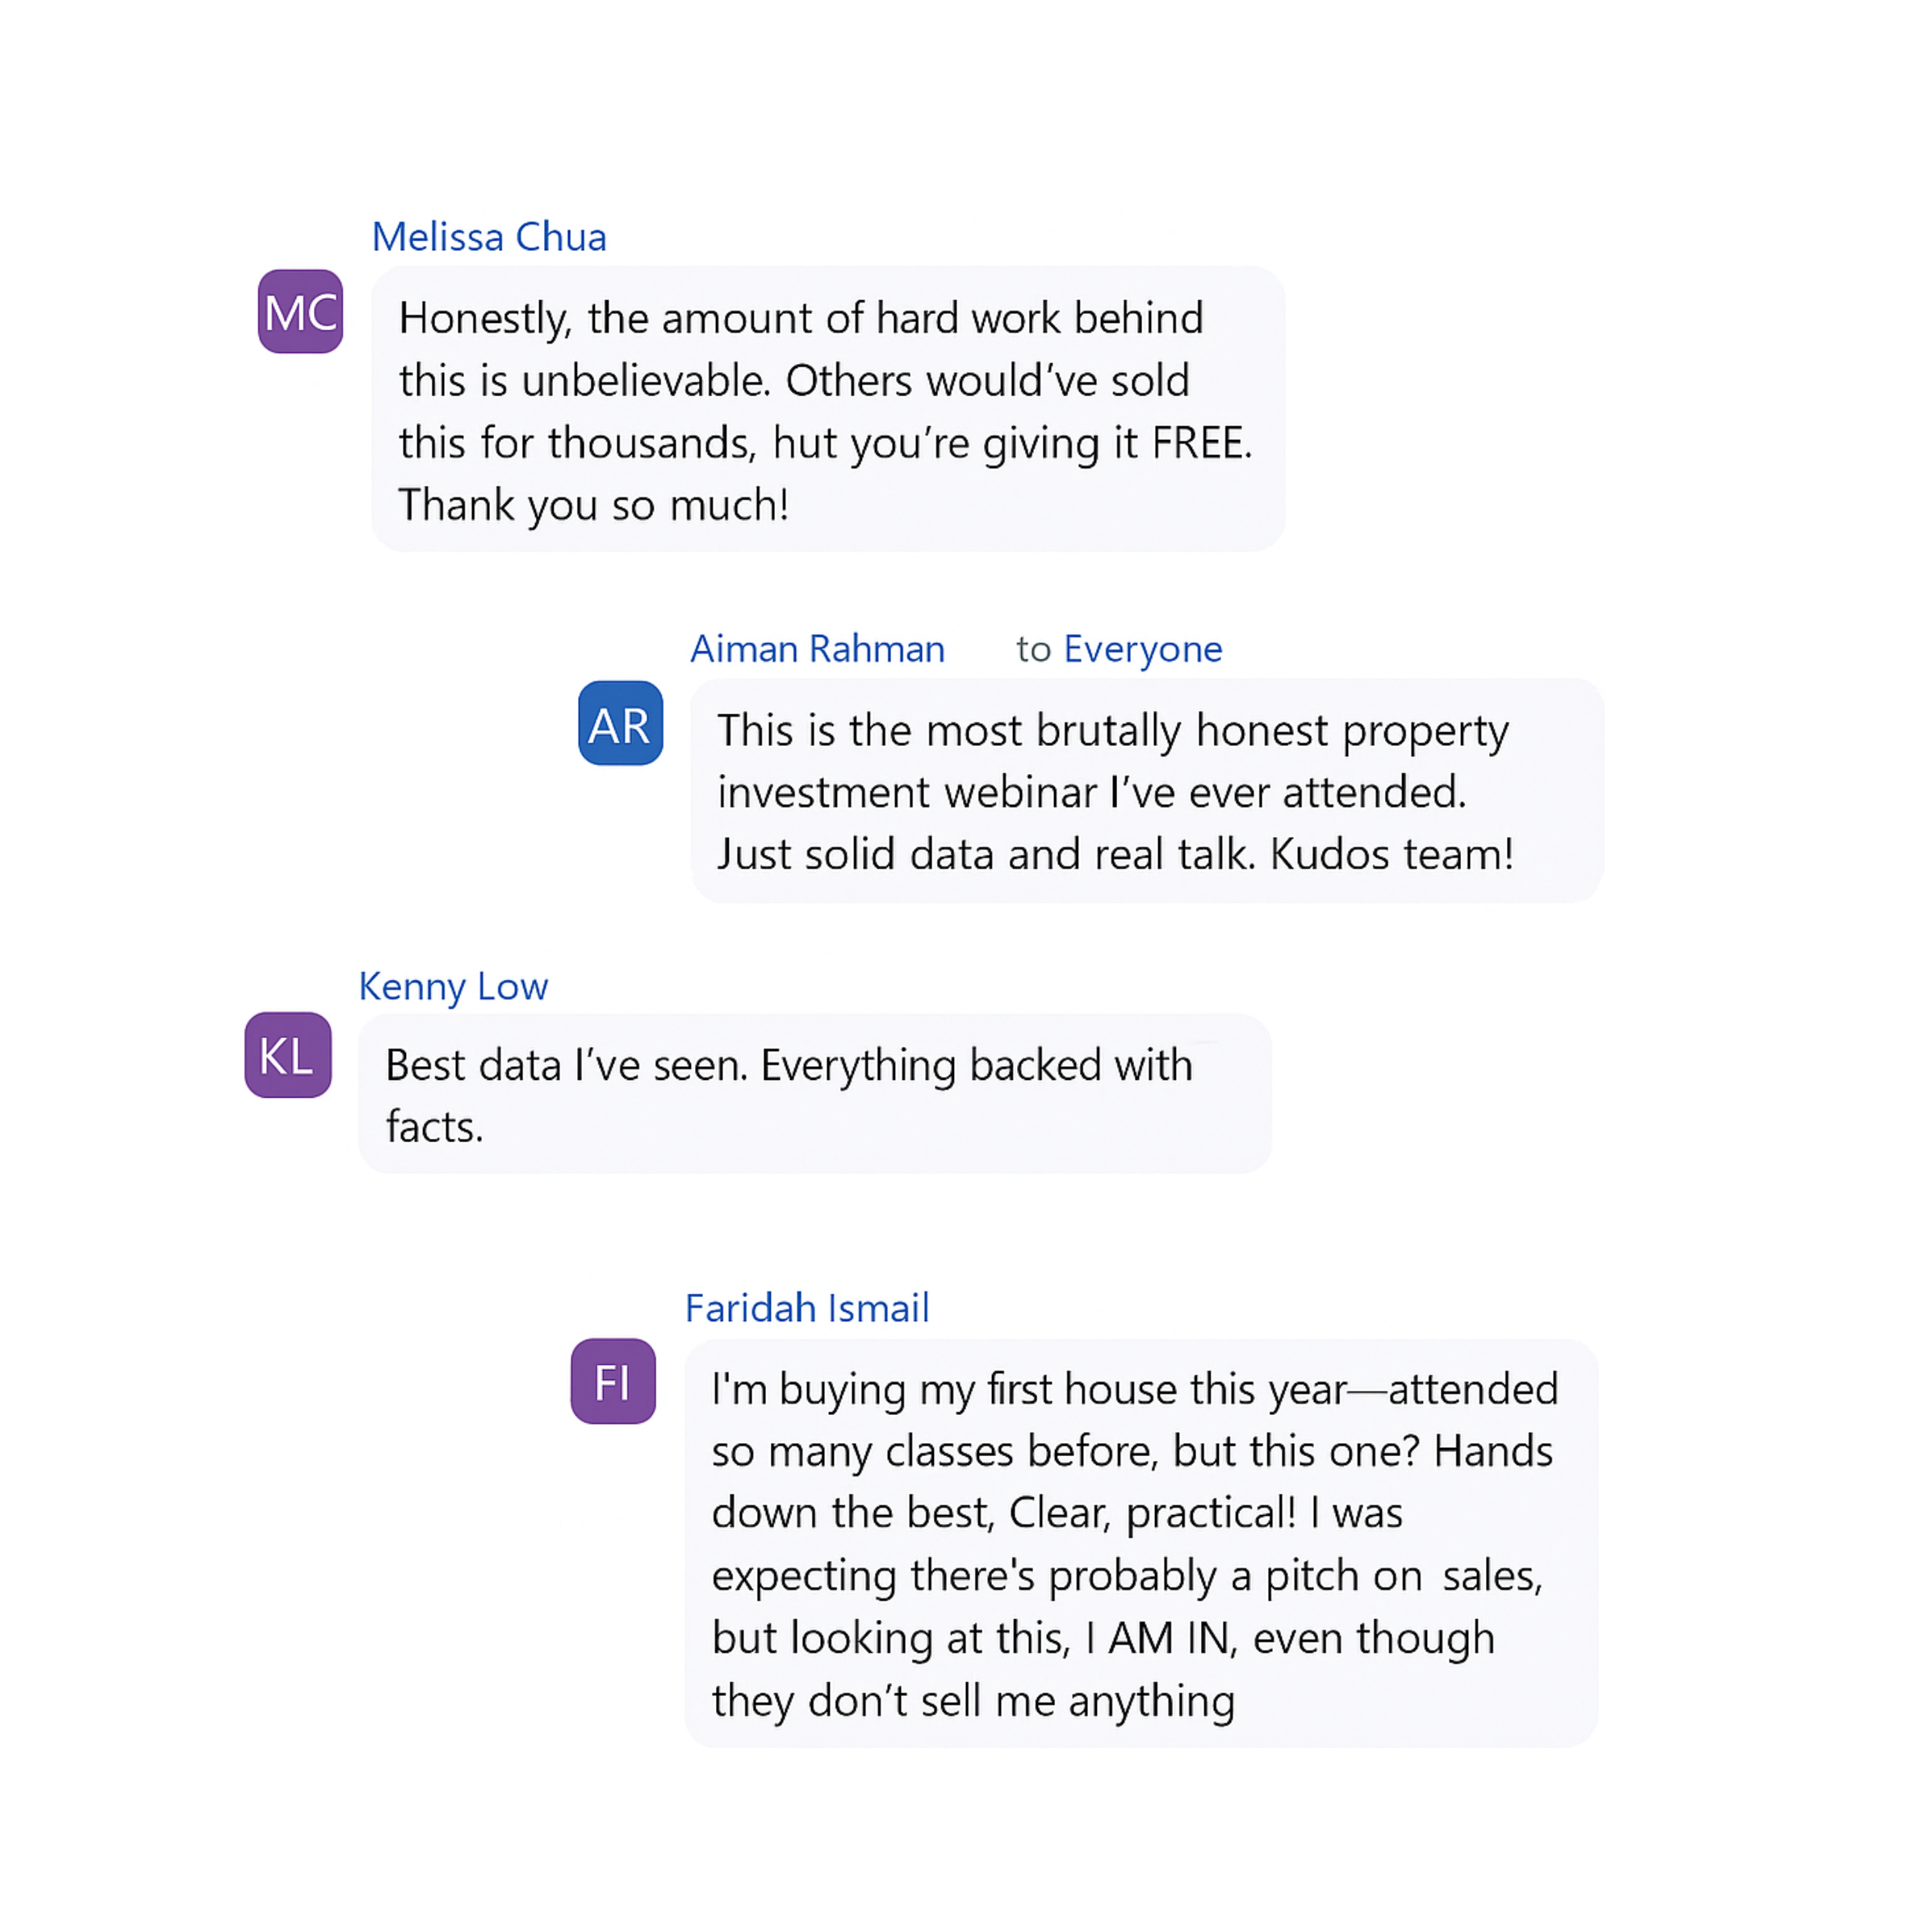Screen dimensions: 1921x1921
Task: Click Aiman Rahman's blue AR avatar
Action: pyautogui.click(x=621, y=723)
